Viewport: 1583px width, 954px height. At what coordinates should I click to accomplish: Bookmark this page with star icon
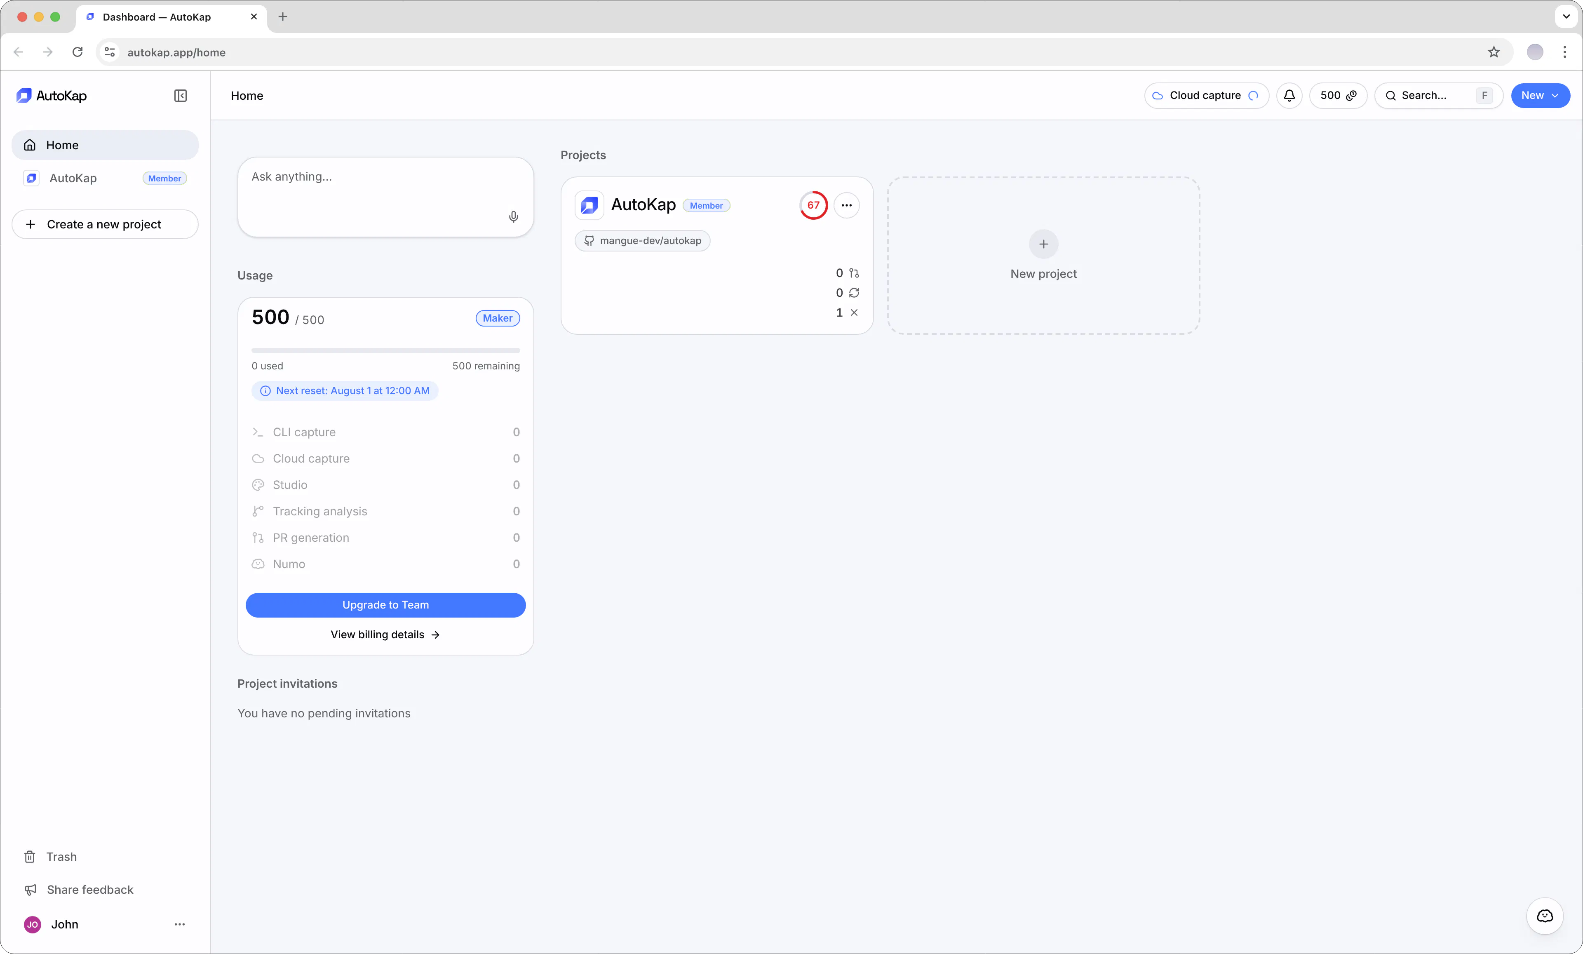coord(1494,52)
